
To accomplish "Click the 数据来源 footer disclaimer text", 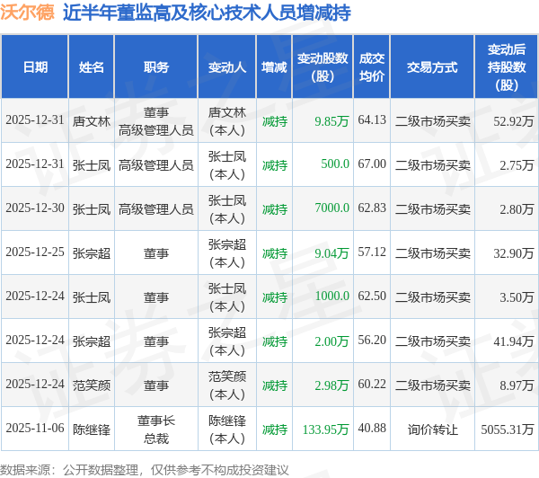I will click(145, 470).
